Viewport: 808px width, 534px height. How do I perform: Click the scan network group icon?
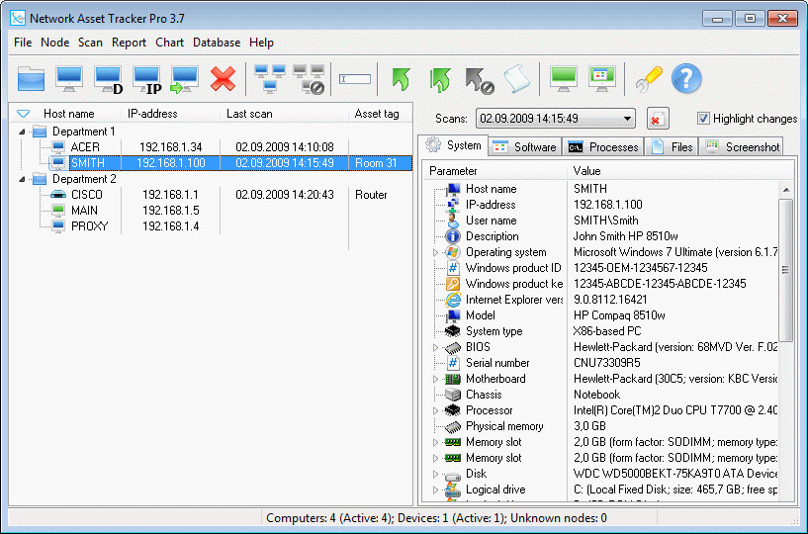click(270, 78)
